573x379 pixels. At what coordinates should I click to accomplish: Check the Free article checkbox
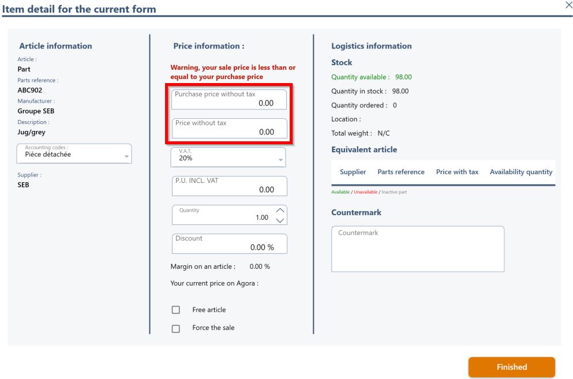click(176, 310)
